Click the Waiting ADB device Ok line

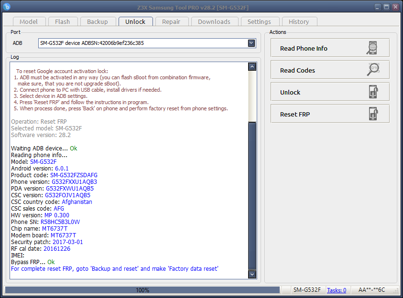[x=44, y=149]
